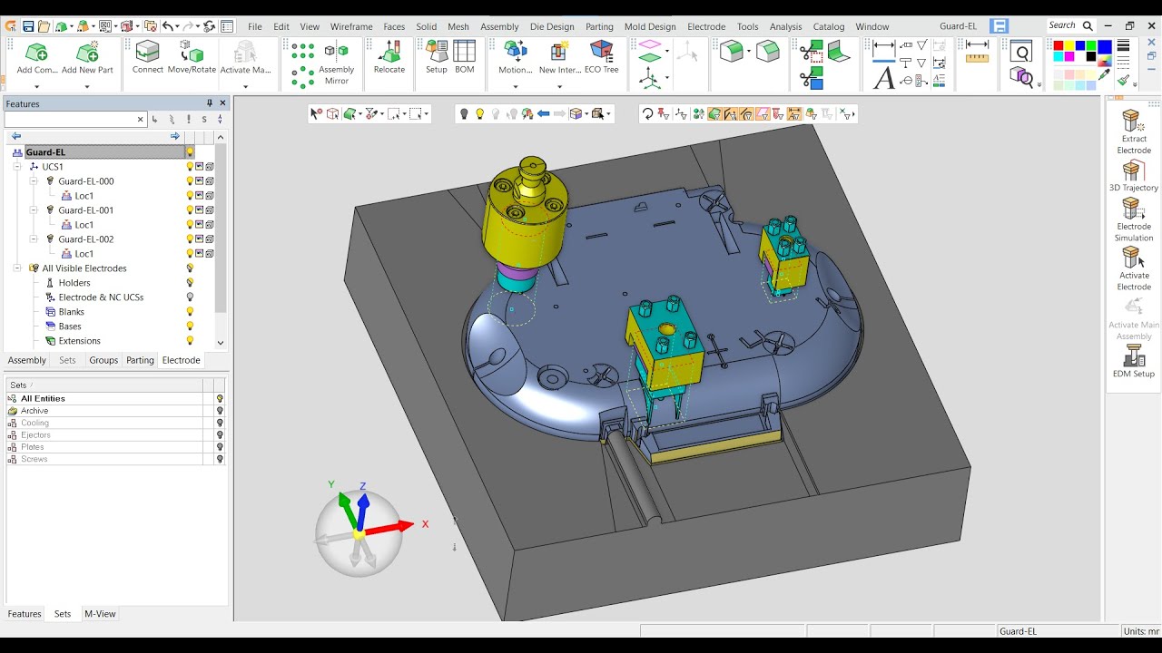Switch to the M-View tab
Image resolution: width=1162 pixels, height=653 pixels.
(100, 614)
